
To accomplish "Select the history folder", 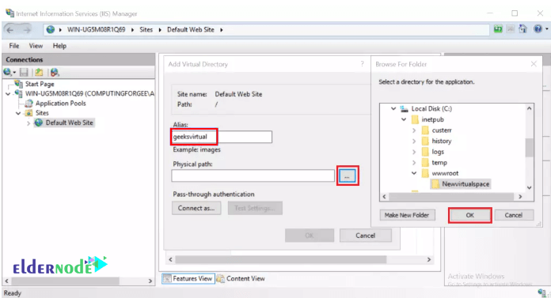I will (442, 141).
